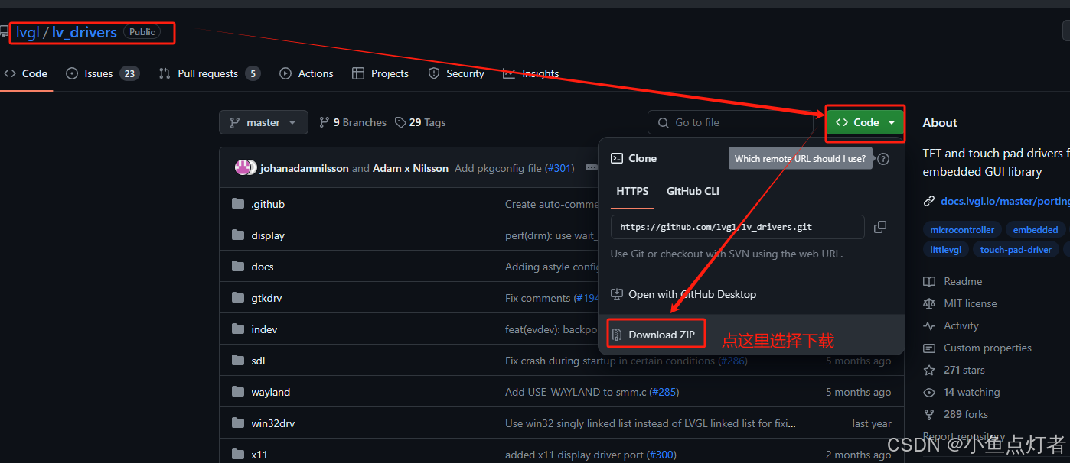
Task: Click the littlevgl topic tag
Action: pyautogui.click(x=946, y=249)
